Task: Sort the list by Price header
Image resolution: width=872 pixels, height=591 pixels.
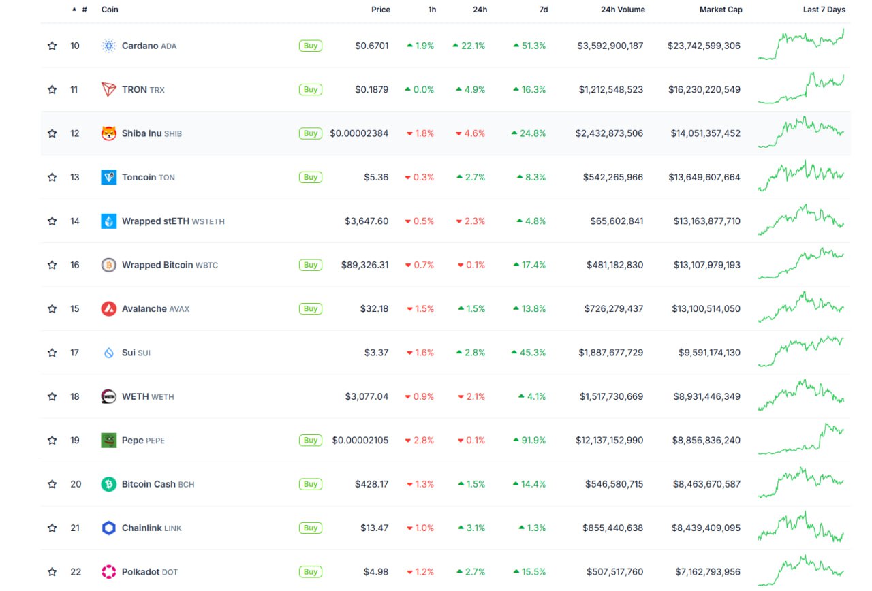Action: (x=380, y=10)
